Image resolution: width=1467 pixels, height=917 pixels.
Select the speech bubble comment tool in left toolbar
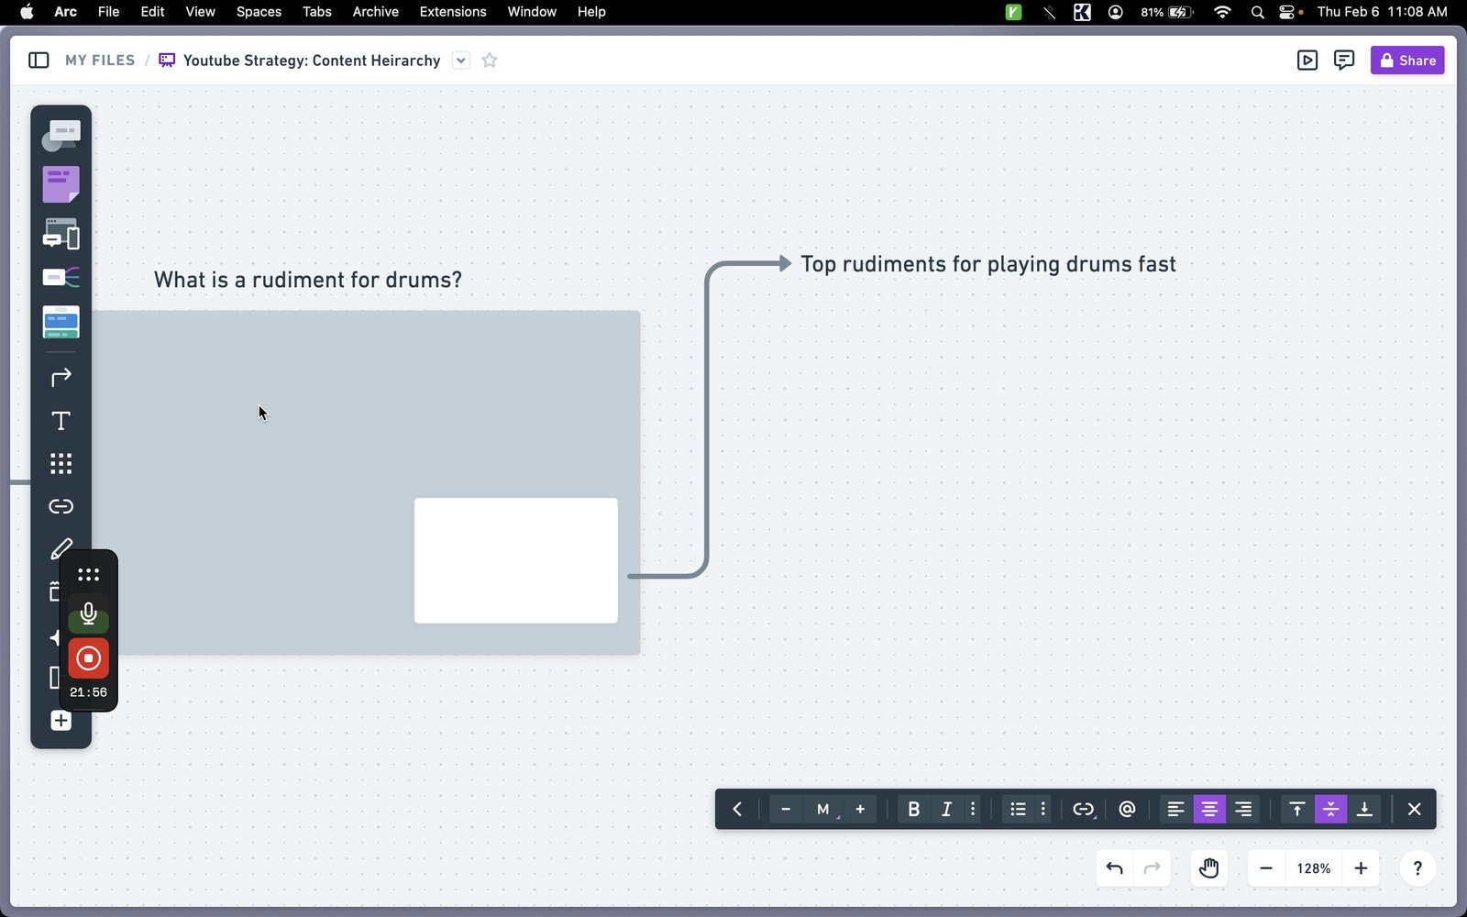(x=61, y=136)
